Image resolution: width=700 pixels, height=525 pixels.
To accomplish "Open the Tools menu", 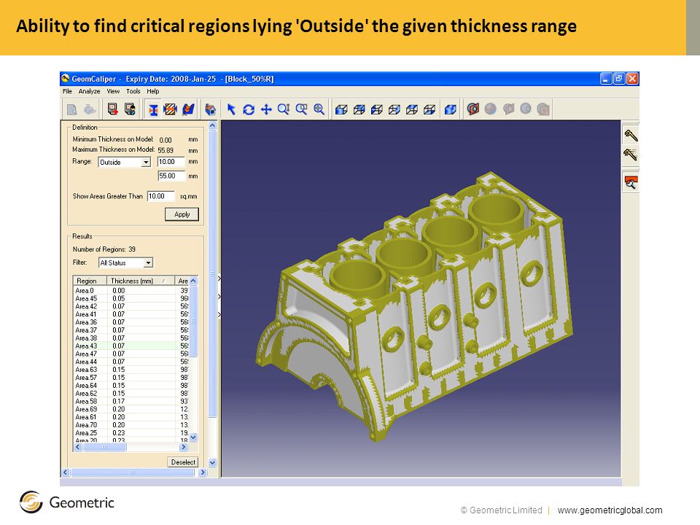I will click(133, 91).
